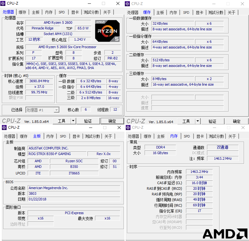Open 測試分數 tab in the top-left processor window
Screen dimensions: 249x241
[91, 12]
